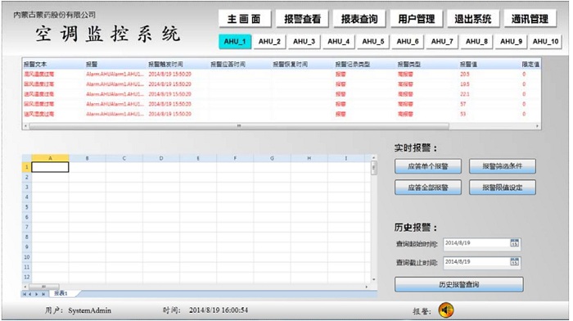Image resolution: width=573 pixels, height=321 pixels.
Task: Switch to AHU_10 tab
Action: point(546,42)
